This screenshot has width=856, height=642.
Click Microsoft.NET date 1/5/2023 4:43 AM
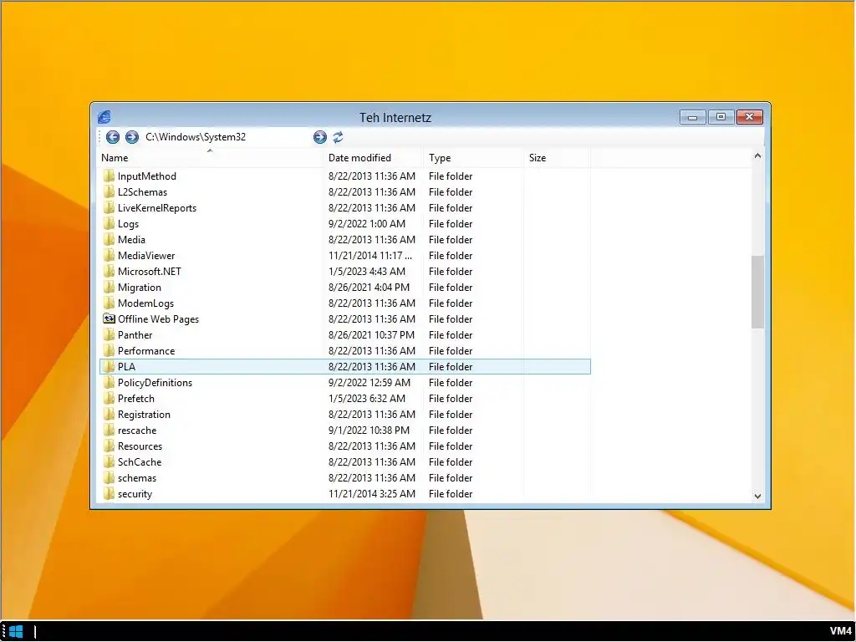(367, 272)
